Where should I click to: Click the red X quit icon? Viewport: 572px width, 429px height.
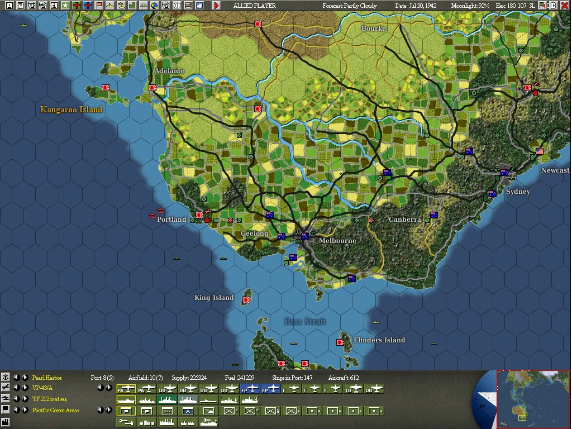coord(564,6)
